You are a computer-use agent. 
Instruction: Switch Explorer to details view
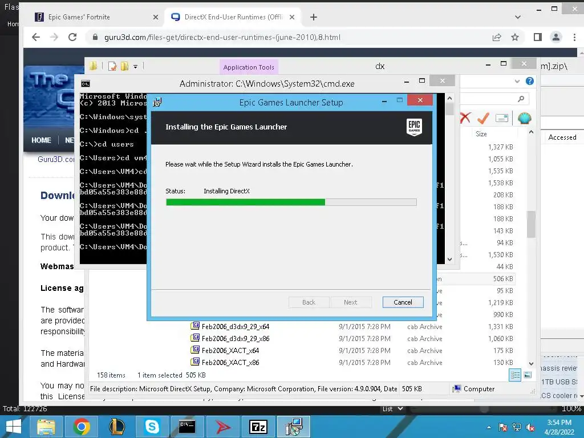click(515, 375)
